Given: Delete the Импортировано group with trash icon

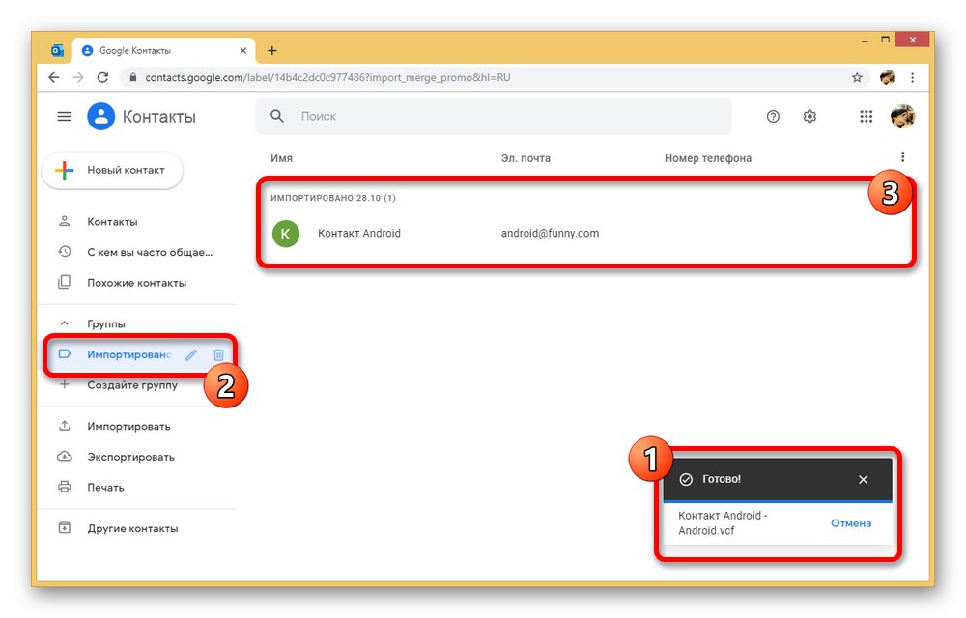Looking at the screenshot, I should (x=218, y=354).
